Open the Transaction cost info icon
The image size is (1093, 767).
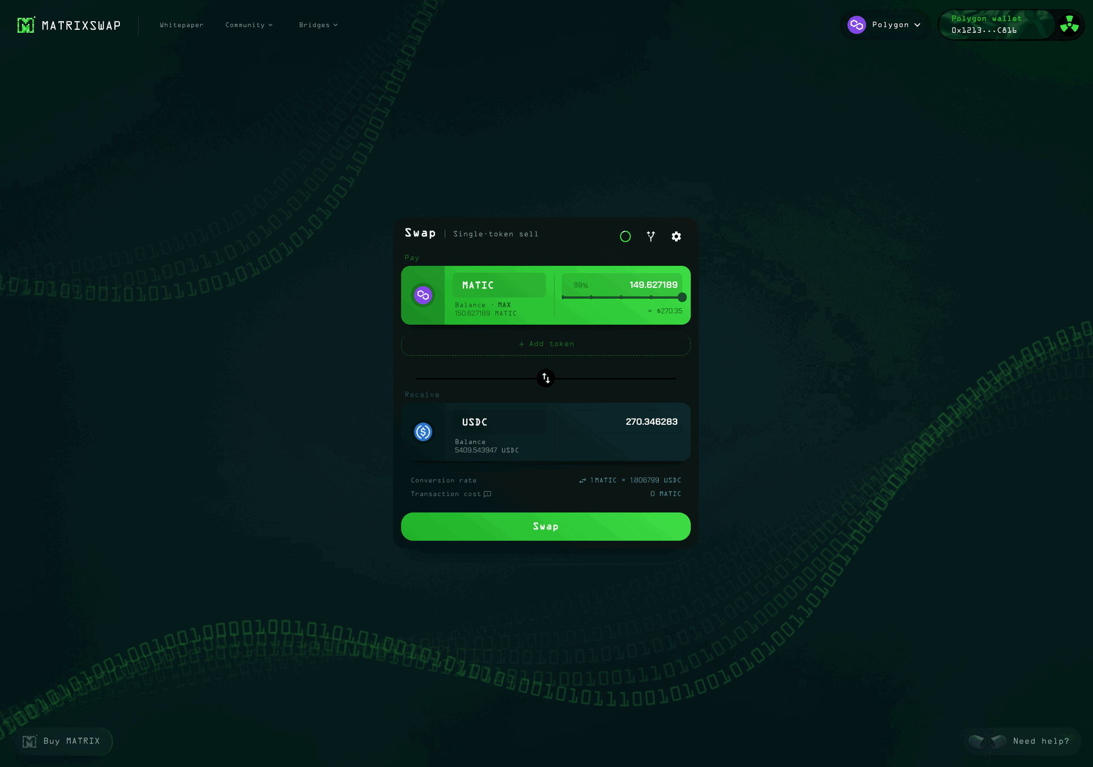(x=488, y=494)
